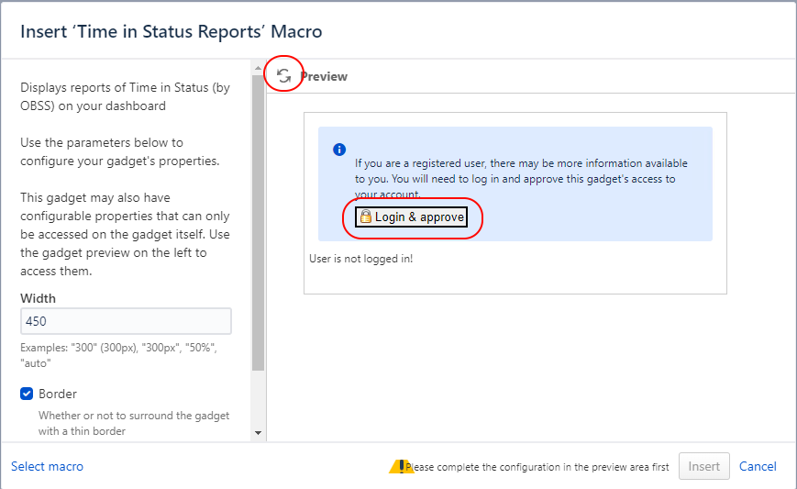This screenshot has height=489, width=797.
Task: Click the dialog title 'Insert Time in Status Reports Macro'
Action: click(172, 31)
